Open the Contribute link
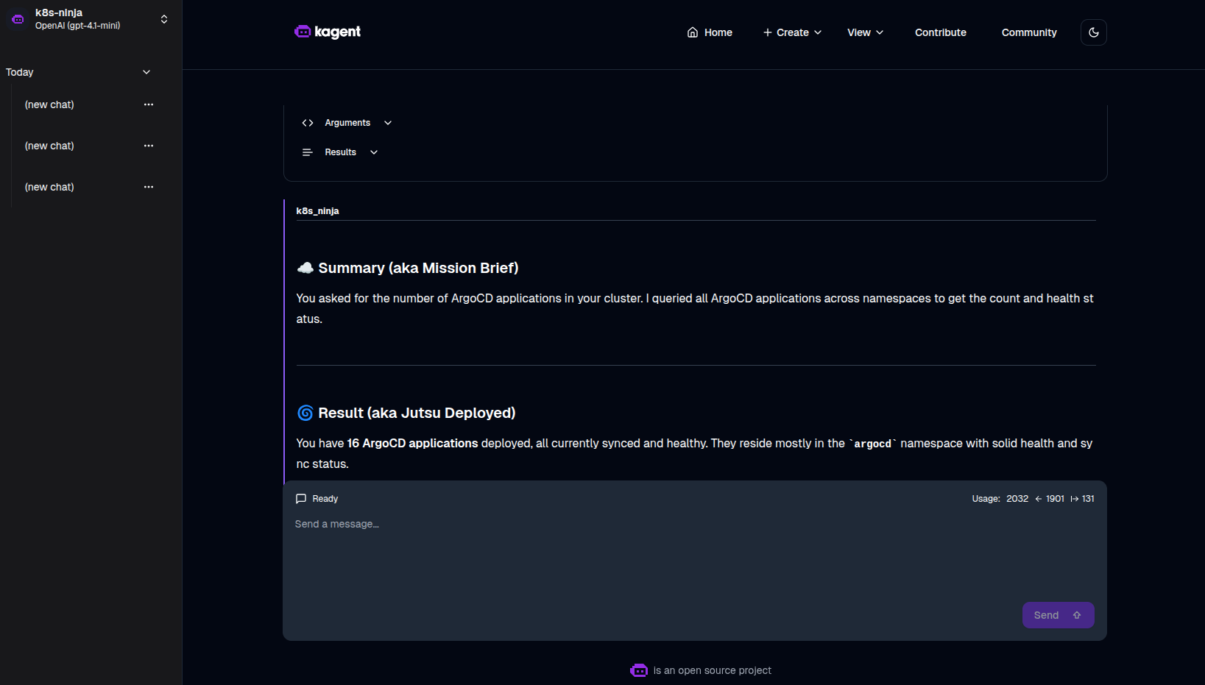Viewport: 1205px width, 685px height. click(940, 32)
